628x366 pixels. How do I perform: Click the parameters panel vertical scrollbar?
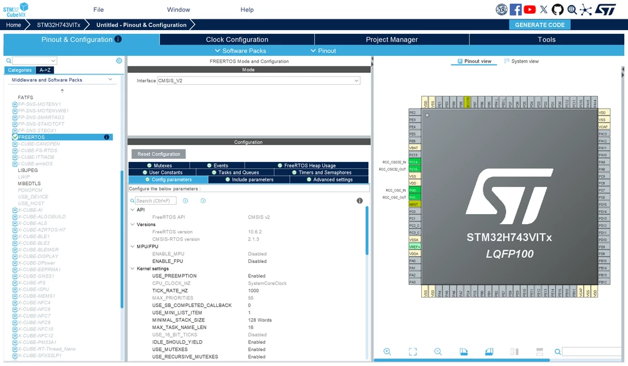366,231
